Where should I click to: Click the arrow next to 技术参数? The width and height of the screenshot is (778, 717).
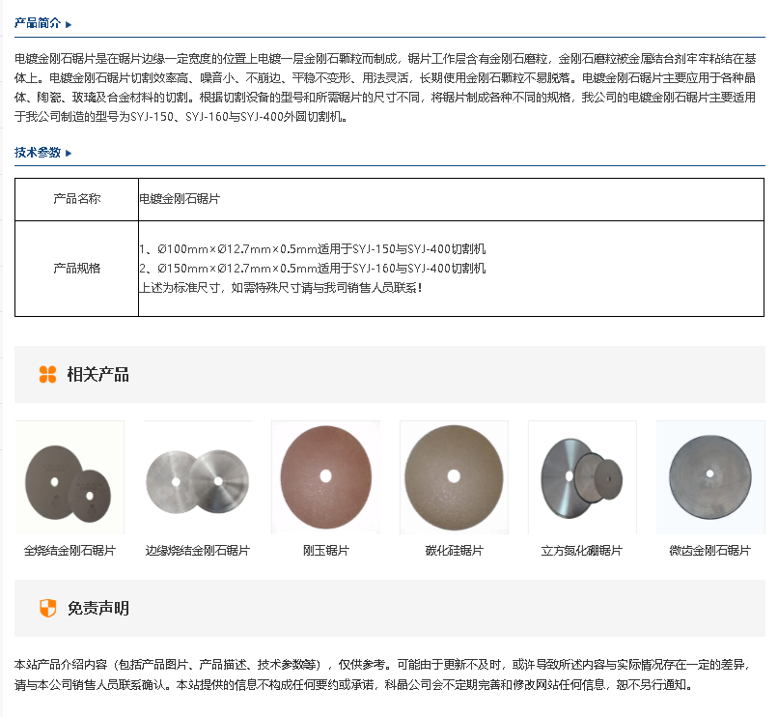(69, 154)
